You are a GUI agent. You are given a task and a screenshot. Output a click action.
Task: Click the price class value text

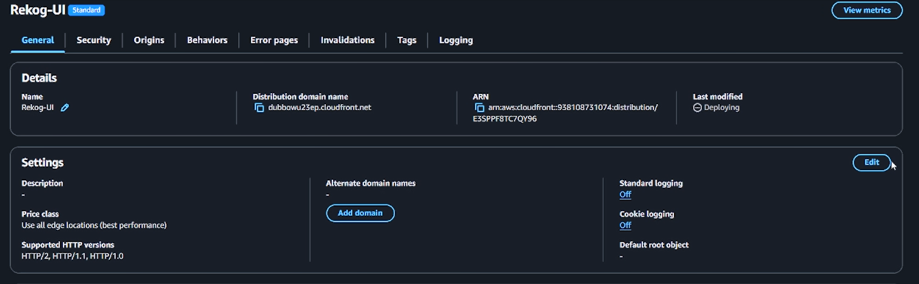click(x=94, y=225)
